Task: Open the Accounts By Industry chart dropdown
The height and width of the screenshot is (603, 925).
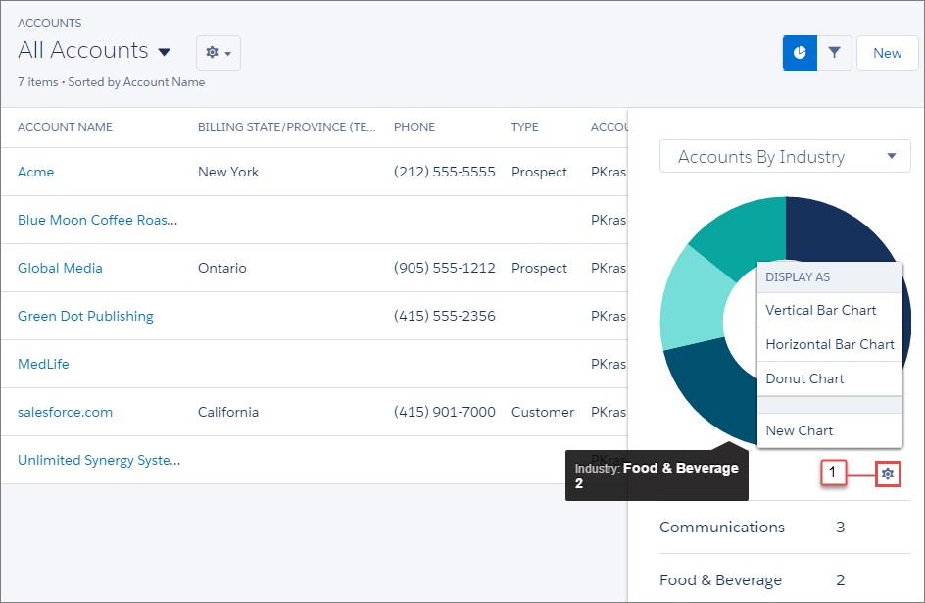Action: [x=785, y=156]
